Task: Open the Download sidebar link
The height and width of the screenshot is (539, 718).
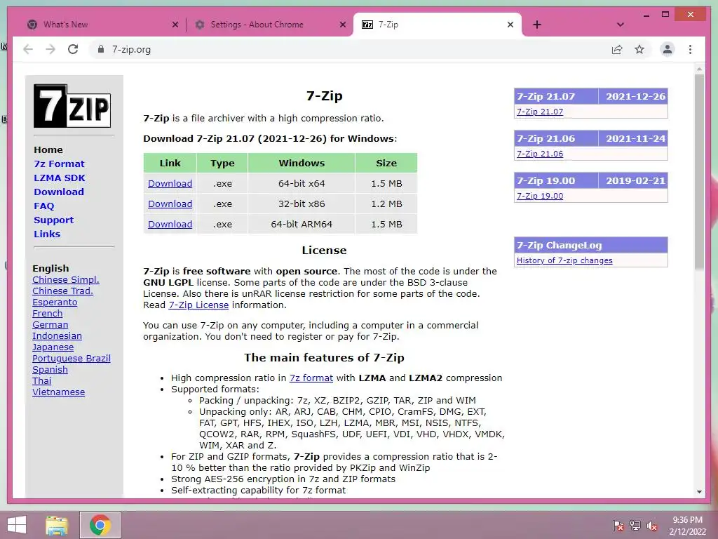Action: 59,192
